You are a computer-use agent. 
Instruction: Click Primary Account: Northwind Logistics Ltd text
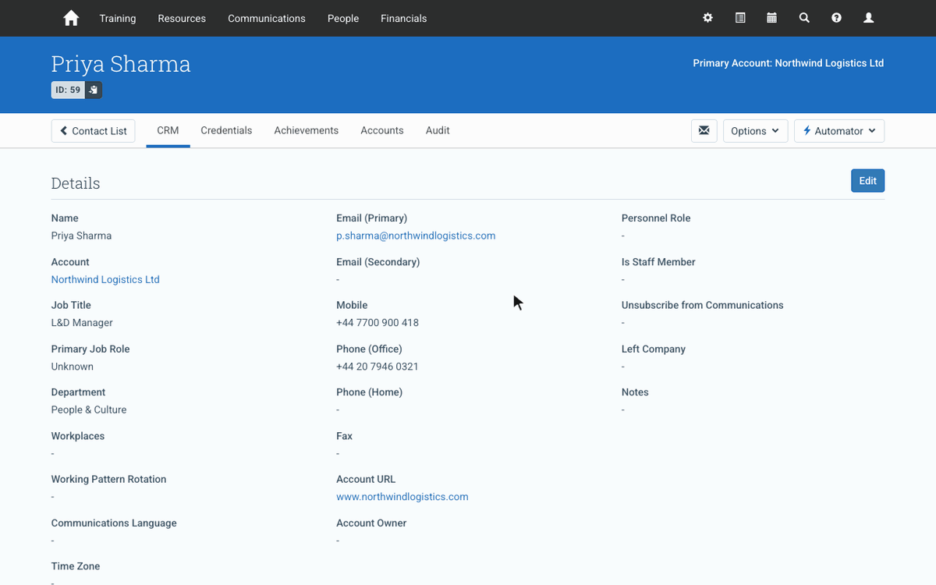click(x=789, y=63)
